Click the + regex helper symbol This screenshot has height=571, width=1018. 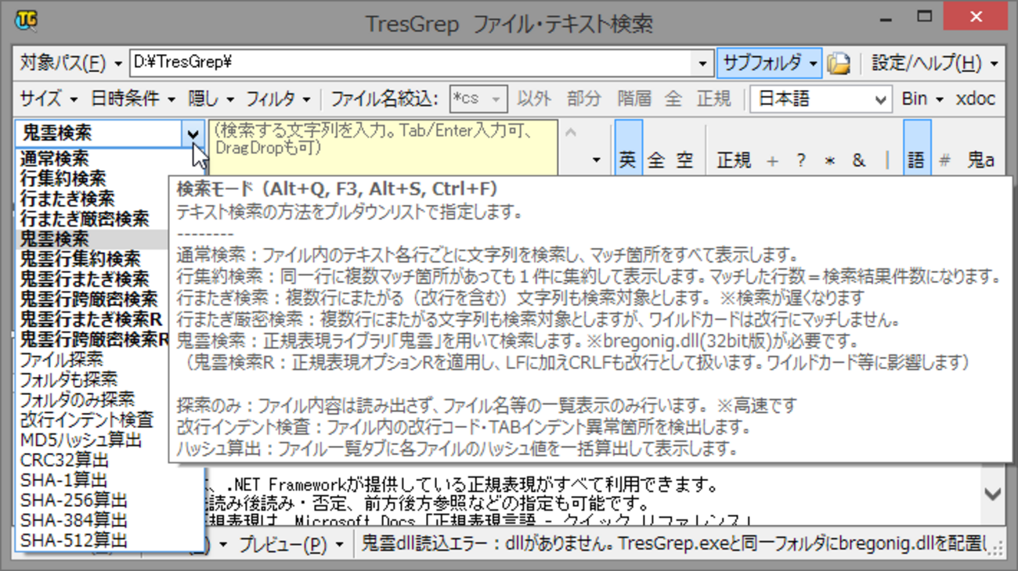[x=773, y=160]
